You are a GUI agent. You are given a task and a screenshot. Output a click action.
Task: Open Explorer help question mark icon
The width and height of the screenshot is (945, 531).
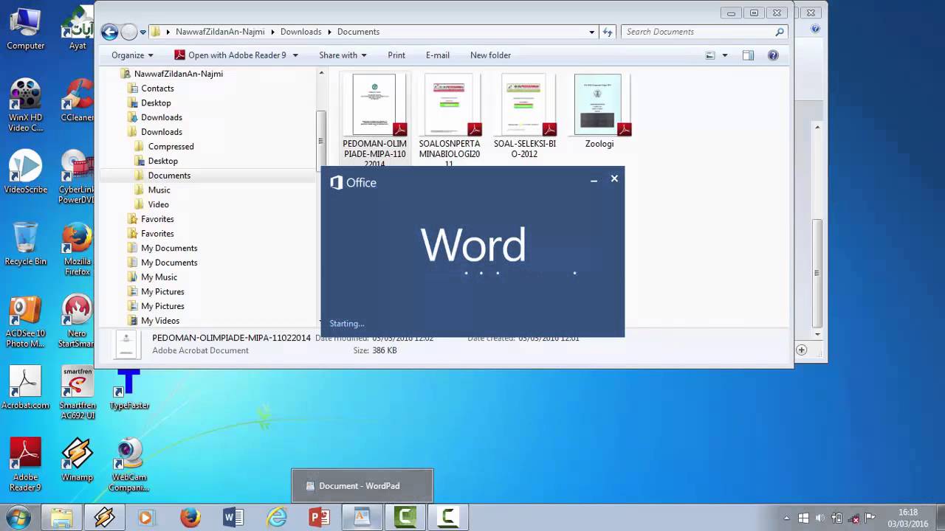click(x=773, y=55)
